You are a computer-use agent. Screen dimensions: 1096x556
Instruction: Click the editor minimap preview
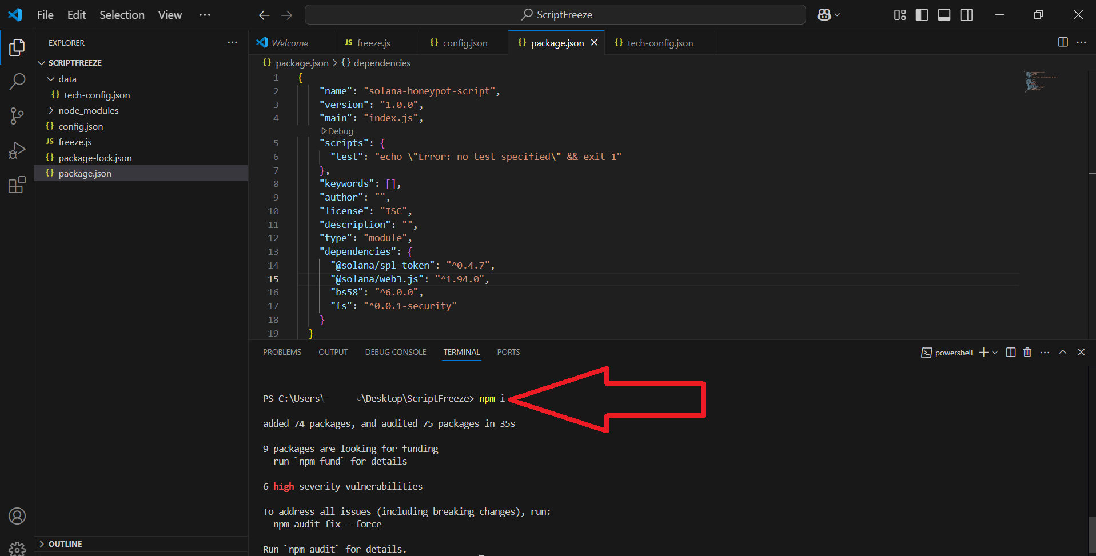click(1041, 81)
